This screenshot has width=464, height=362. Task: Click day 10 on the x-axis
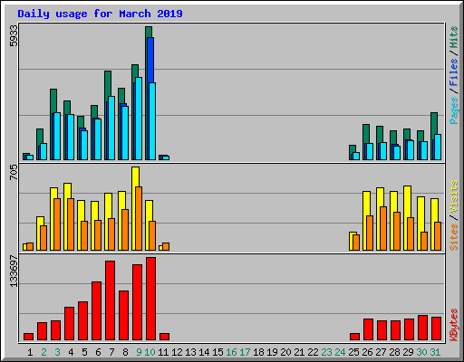[150, 352]
